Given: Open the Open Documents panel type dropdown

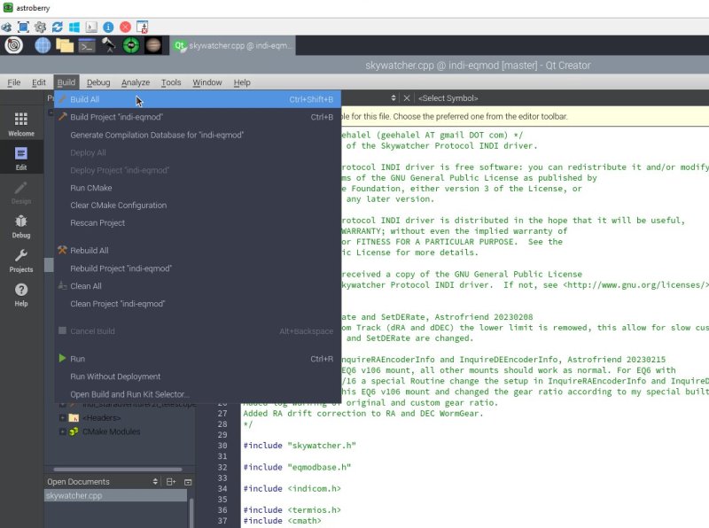Looking at the screenshot, I should pos(155,482).
